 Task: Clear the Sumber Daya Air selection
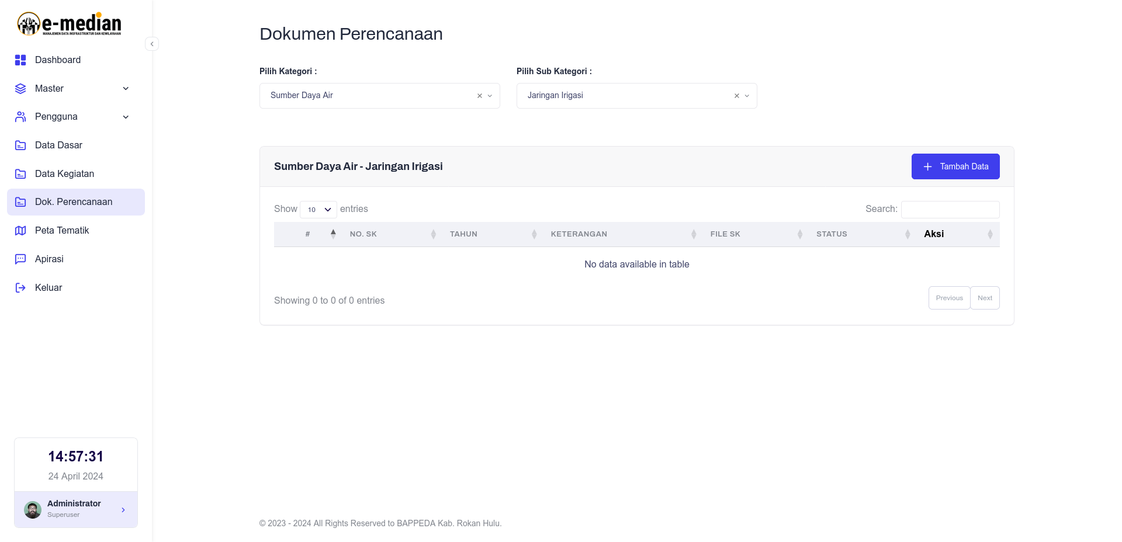480,96
